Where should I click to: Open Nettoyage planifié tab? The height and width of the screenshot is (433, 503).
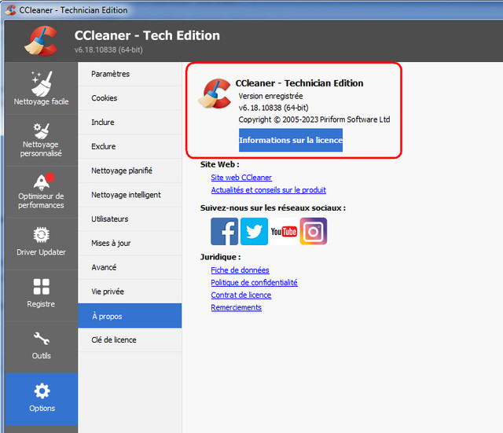[130, 171]
